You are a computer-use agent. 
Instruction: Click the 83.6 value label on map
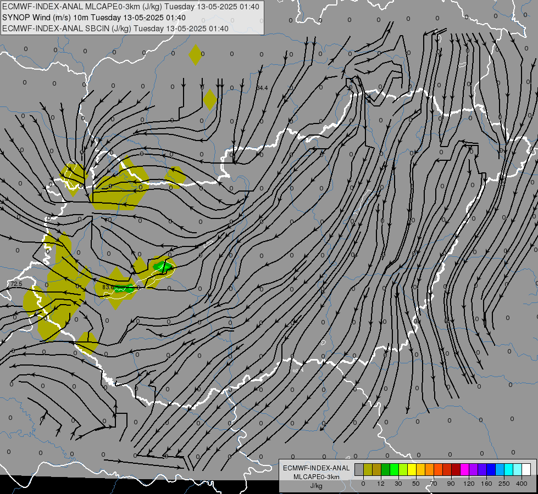108,287
